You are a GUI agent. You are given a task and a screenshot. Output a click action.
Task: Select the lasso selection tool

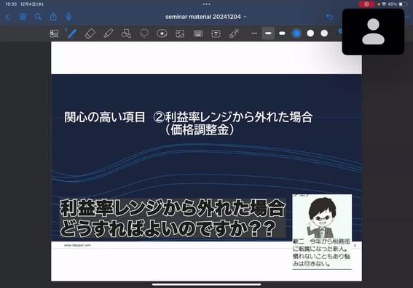(x=144, y=33)
